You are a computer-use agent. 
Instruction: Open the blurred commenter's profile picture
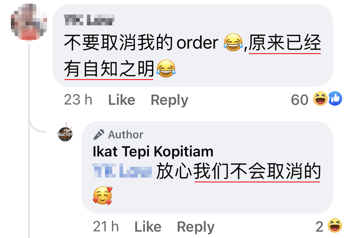(29, 22)
